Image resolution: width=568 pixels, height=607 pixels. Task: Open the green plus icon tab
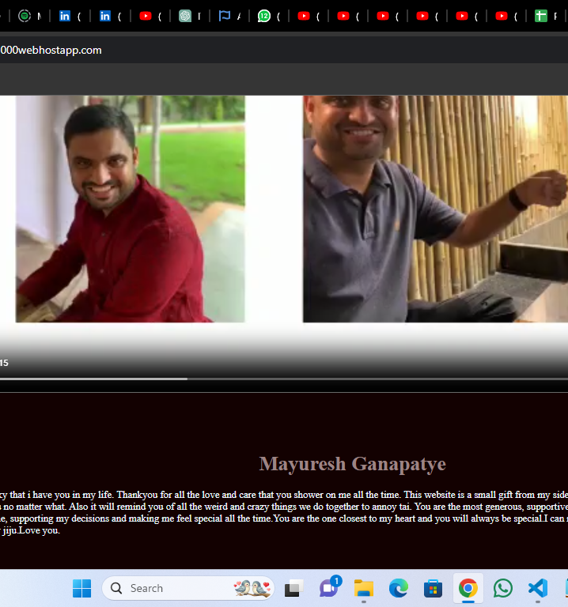pos(546,16)
